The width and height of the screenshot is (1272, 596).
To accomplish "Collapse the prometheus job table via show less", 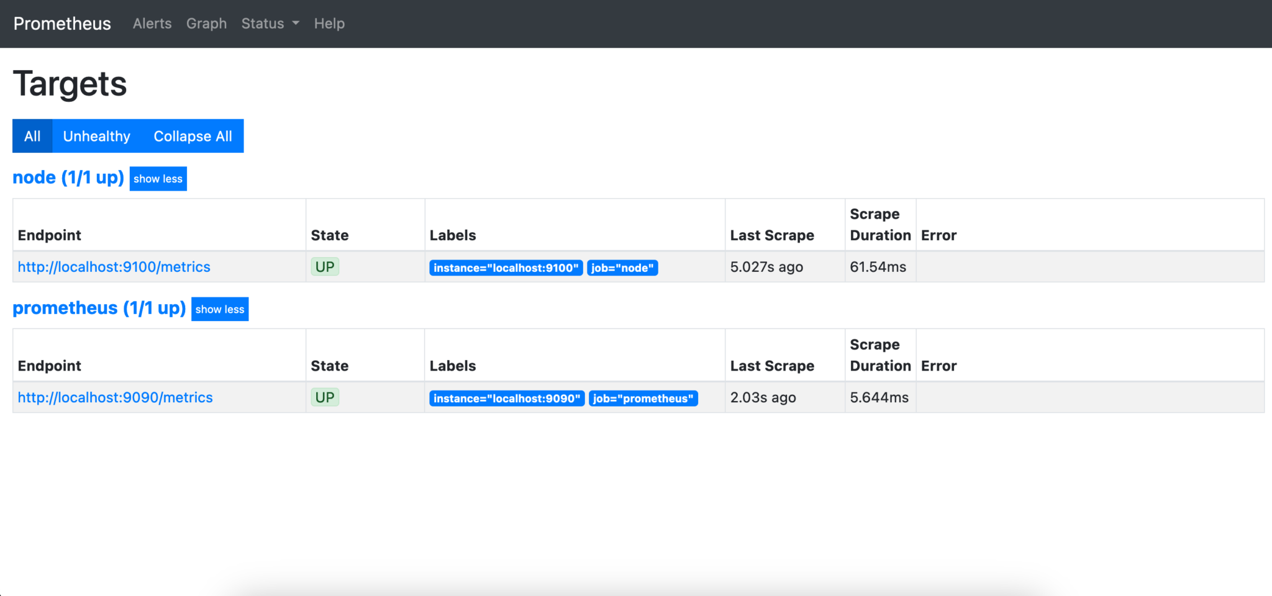I will (219, 309).
